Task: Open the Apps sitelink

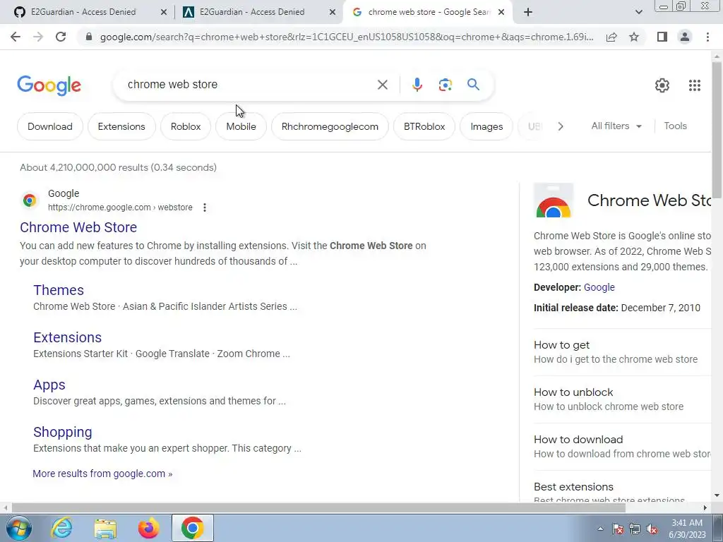Action: 49,385
